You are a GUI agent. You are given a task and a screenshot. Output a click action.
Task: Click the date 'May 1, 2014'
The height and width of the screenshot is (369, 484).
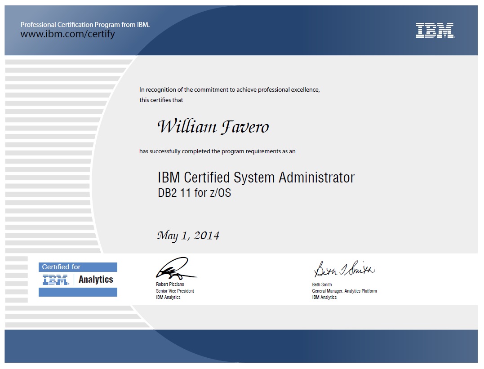[188, 236]
